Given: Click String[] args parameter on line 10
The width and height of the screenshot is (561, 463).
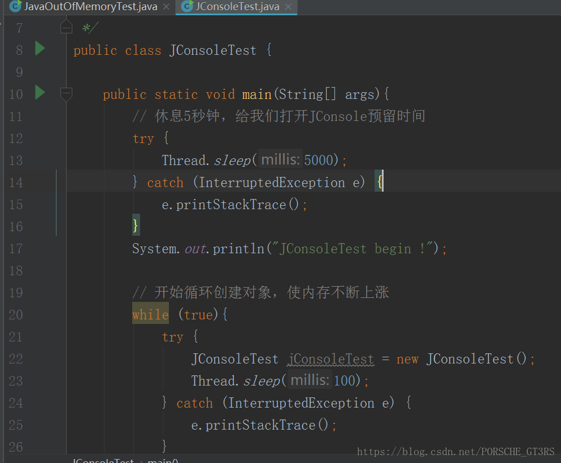Looking at the screenshot, I should (327, 94).
